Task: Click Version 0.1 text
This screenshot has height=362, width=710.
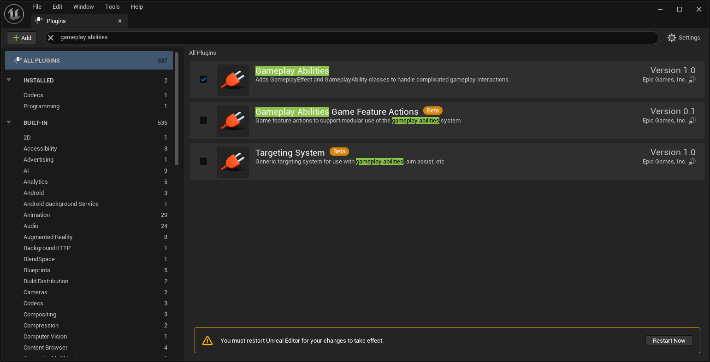Action: click(673, 111)
